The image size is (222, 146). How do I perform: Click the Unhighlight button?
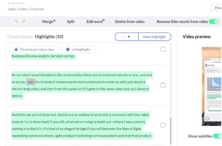(78, 49)
